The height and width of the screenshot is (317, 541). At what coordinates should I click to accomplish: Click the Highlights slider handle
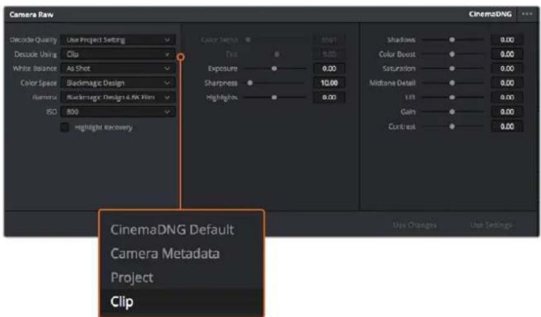(274, 98)
